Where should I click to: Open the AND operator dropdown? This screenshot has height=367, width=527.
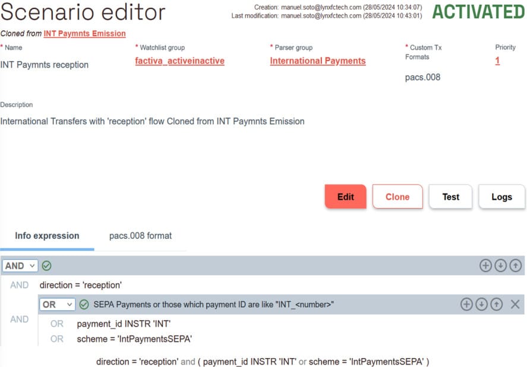tap(20, 266)
